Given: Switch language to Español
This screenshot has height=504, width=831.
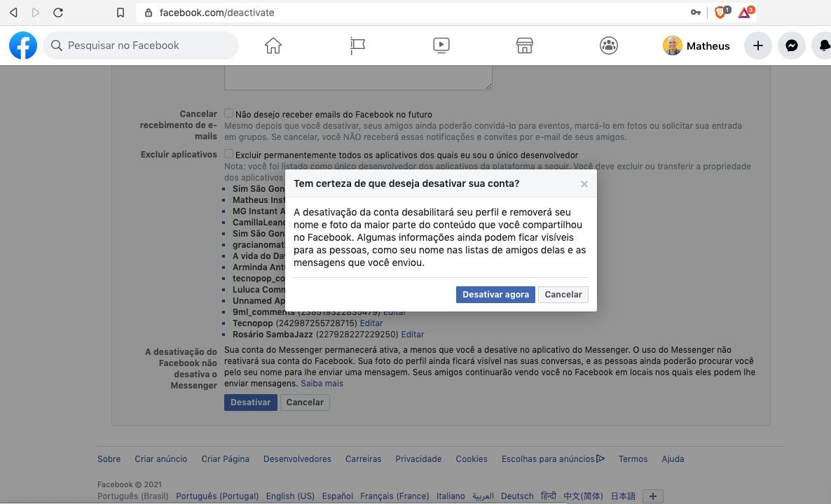Looking at the screenshot, I should tap(338, 496).
